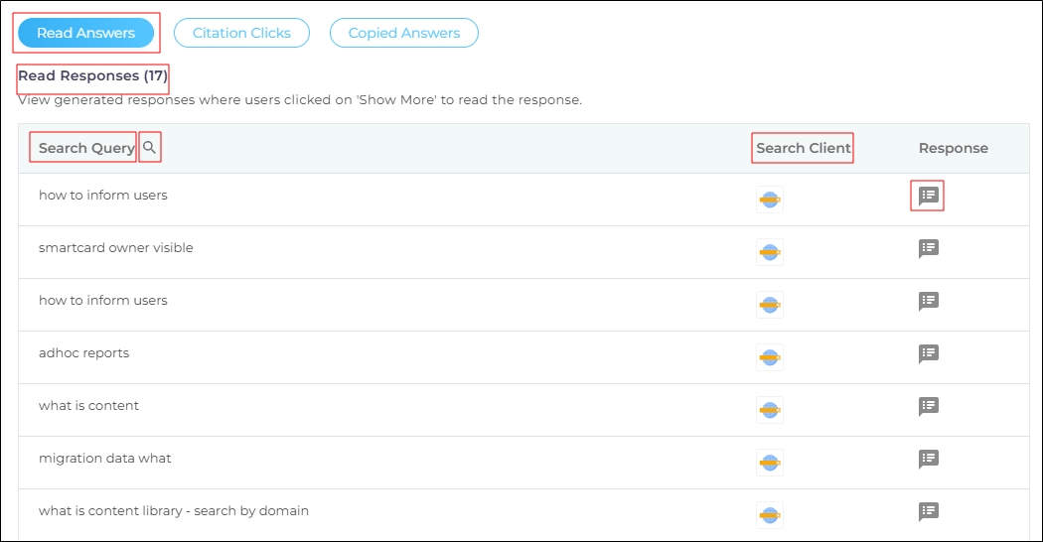Select search client icon for 'what is content'
1043x542 pixels.
[769, 410]
